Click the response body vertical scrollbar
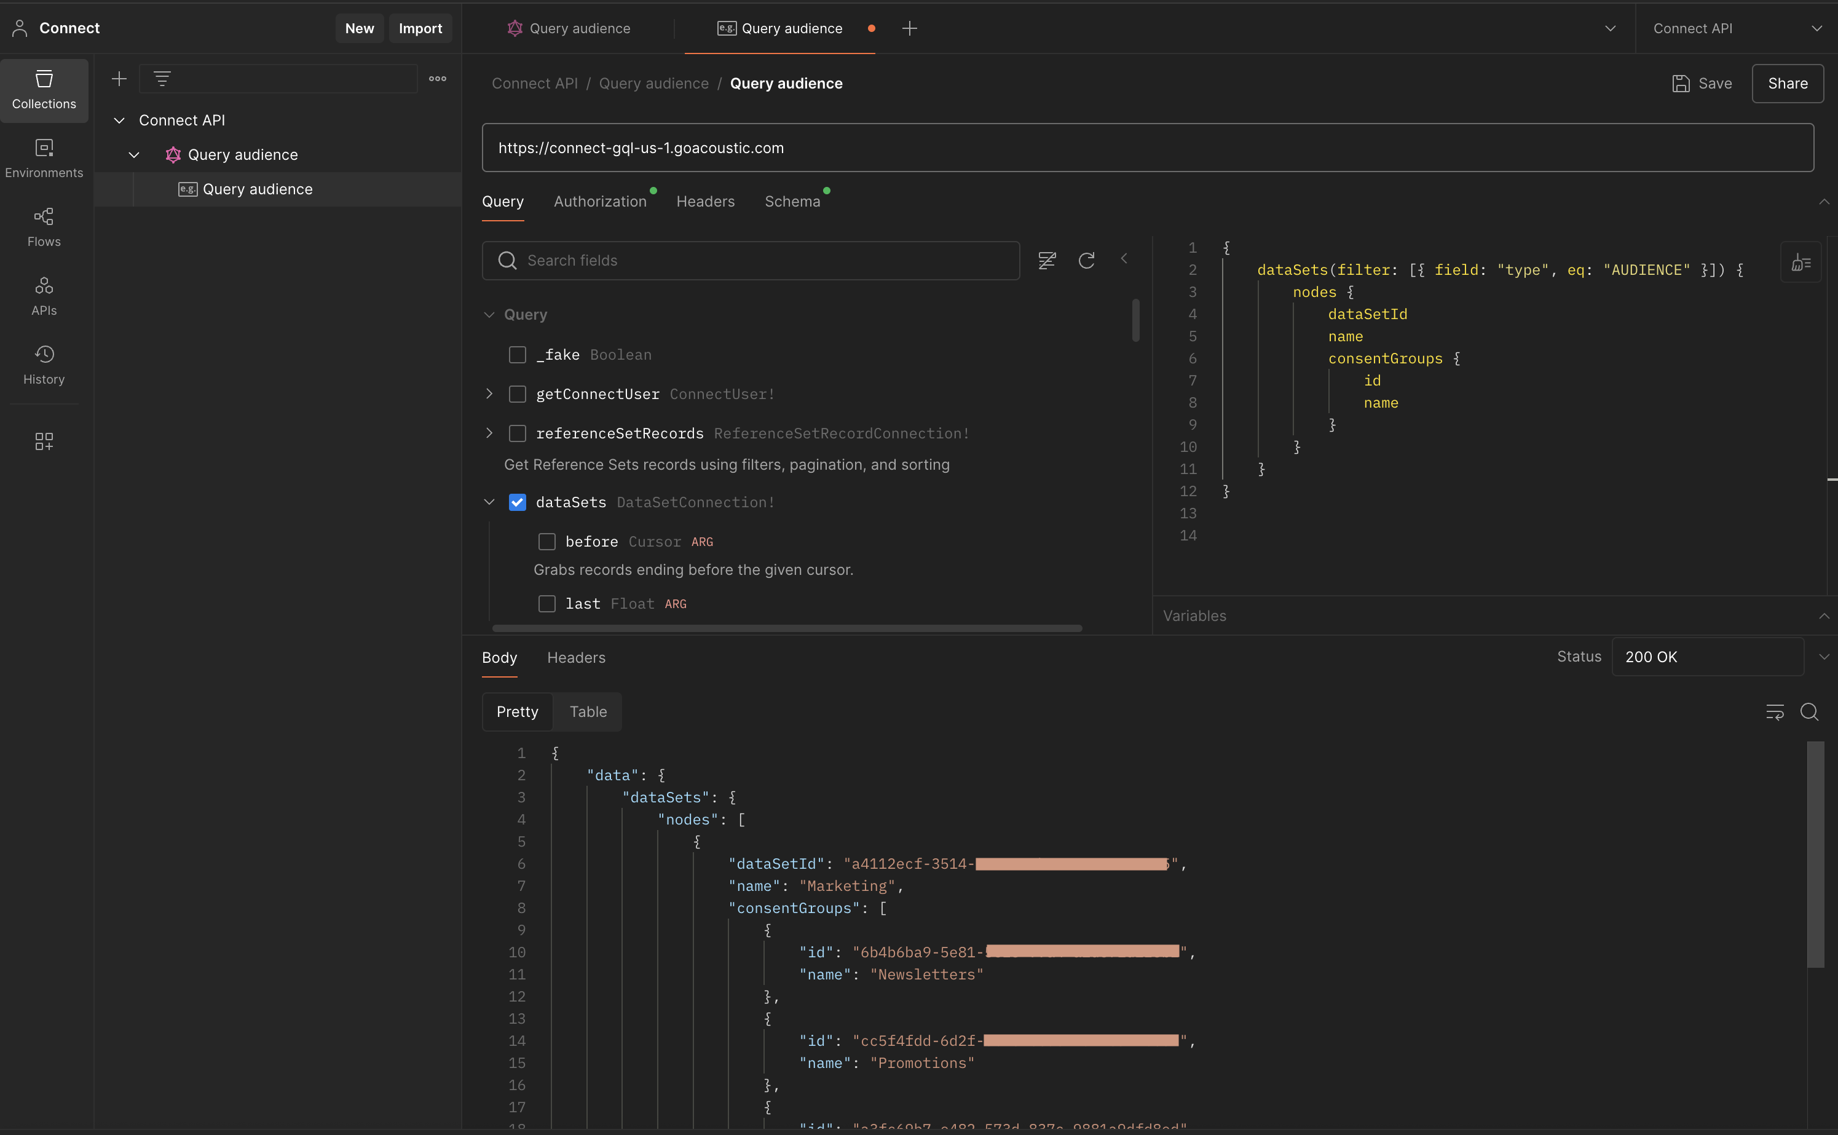Image resolution: width=1838 pixels, height=1135 pixels. (1815, 854)
